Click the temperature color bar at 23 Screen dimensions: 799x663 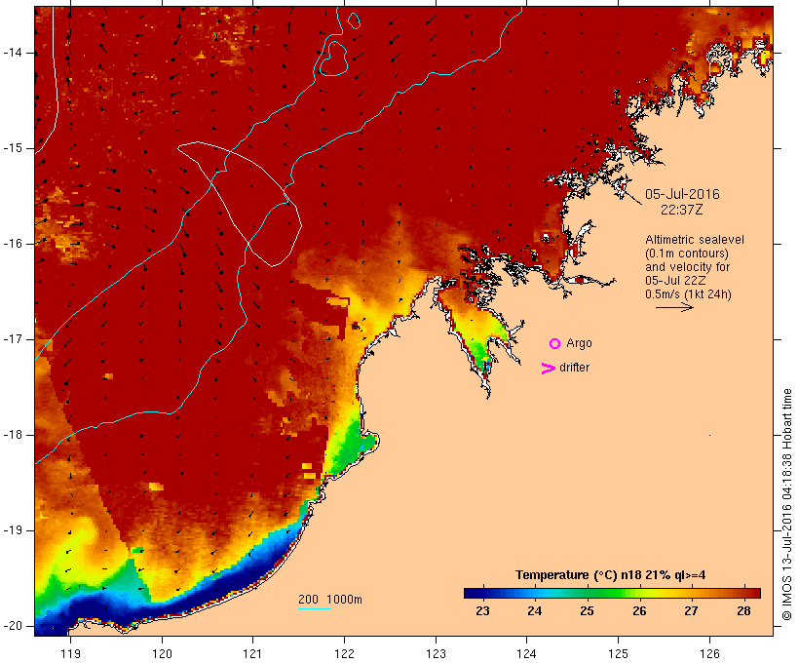tap(482, 593)
